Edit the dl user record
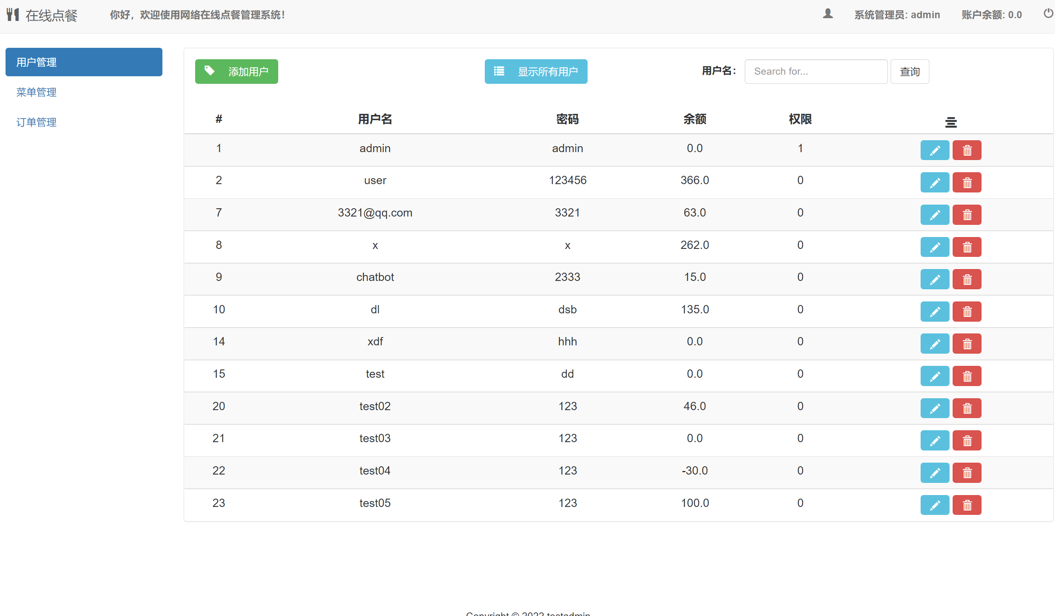This screenshot has height=616, width=1055. coord(934,312)
